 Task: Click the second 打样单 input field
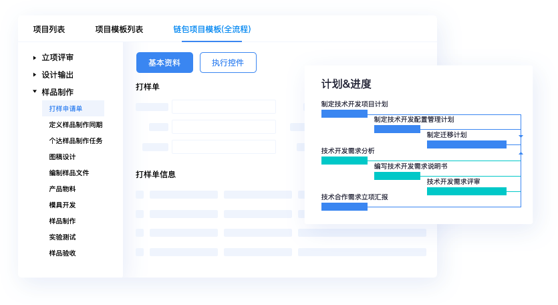[x=224, y=126]
